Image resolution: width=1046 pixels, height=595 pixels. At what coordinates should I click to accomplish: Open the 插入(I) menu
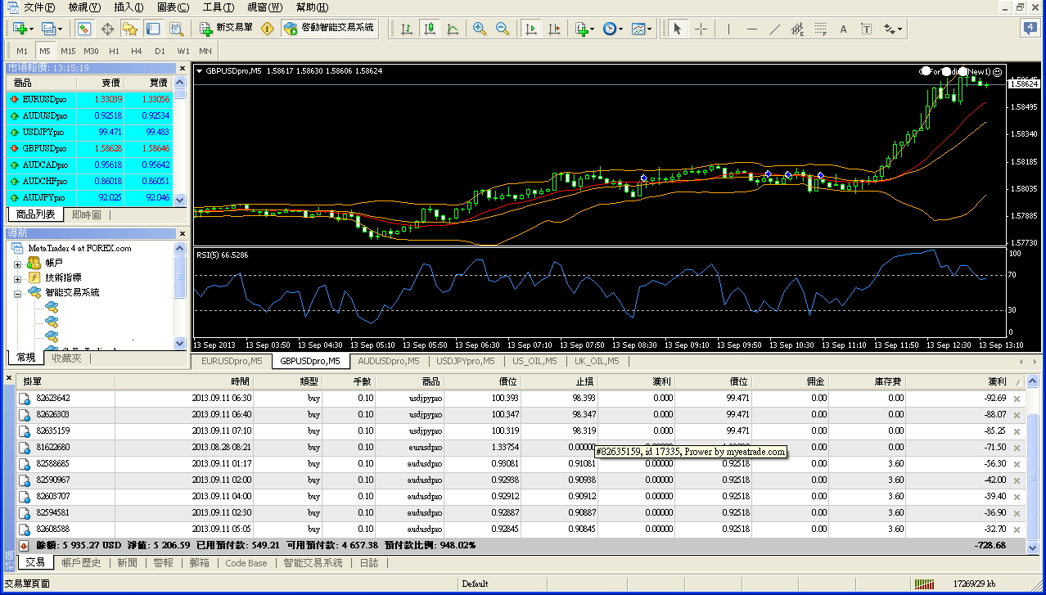(x=128, y=7)
